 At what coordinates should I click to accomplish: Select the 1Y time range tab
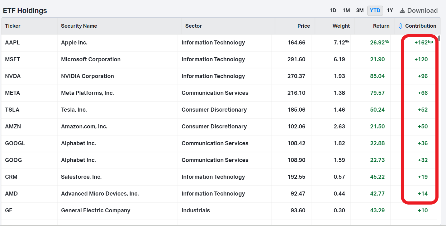(x=390, y=10)
